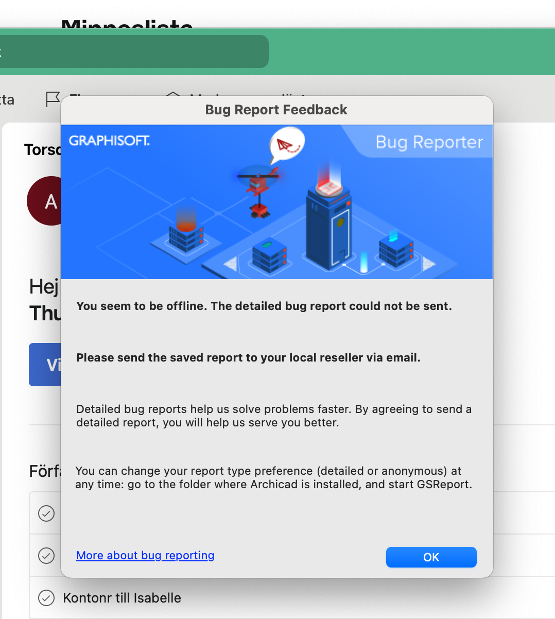Click the flag icon in the toolbar
This screenshot has height=619, width=555.
53,99
